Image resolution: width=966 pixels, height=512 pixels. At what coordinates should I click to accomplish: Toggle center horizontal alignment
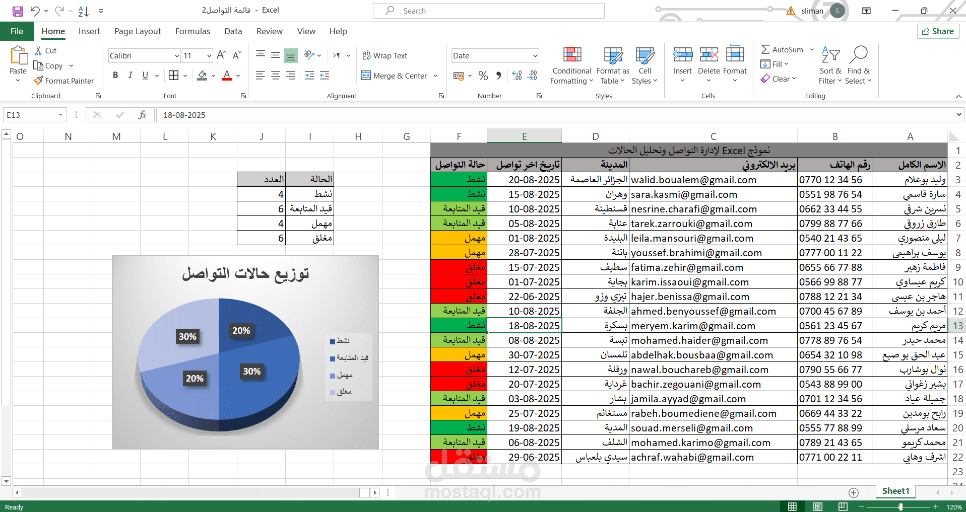click(x=276, y=76)
